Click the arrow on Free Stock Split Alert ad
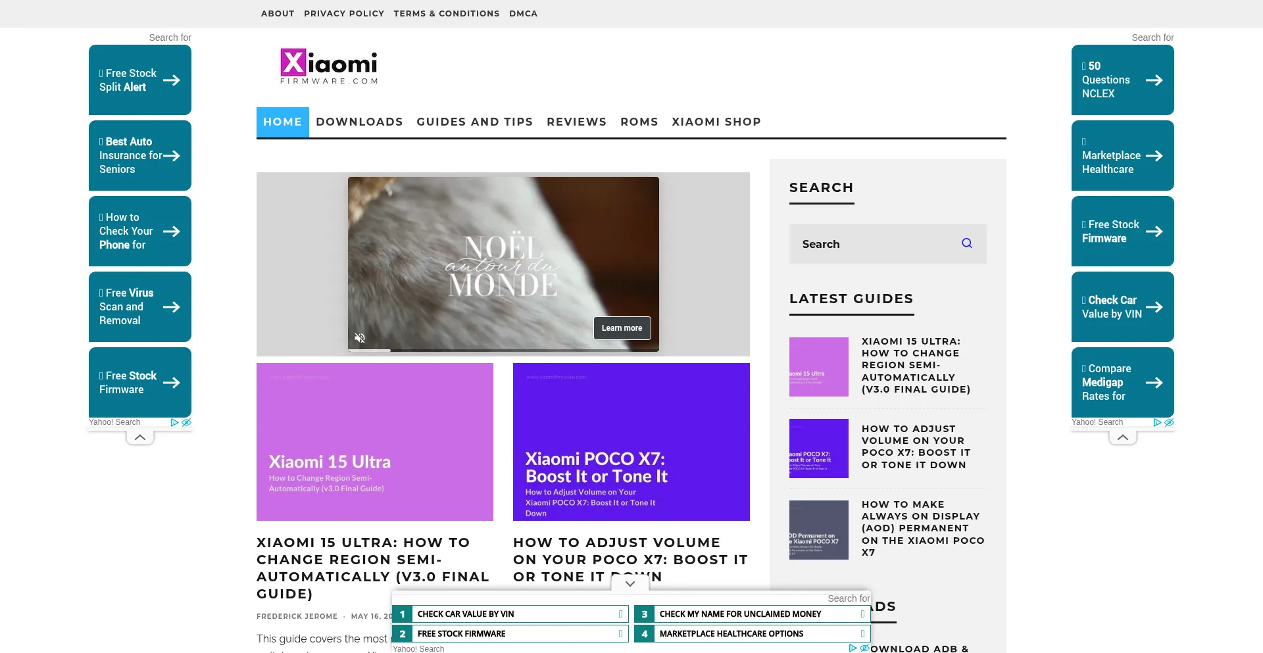This screenshot has width=1263, height=653. click(172, 80)
